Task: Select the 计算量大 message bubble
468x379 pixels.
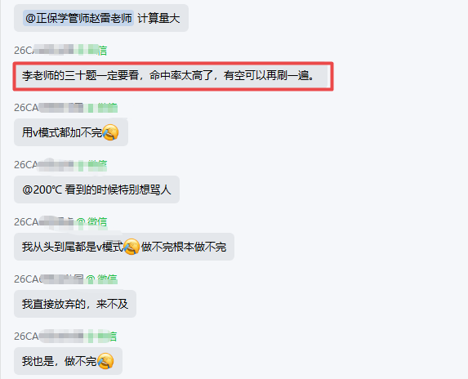Action: click(101, 18)
